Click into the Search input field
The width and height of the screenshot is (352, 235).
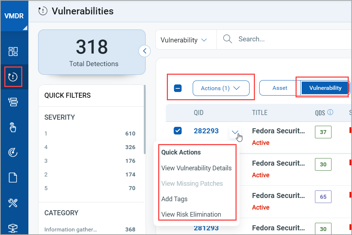point(288,39)
